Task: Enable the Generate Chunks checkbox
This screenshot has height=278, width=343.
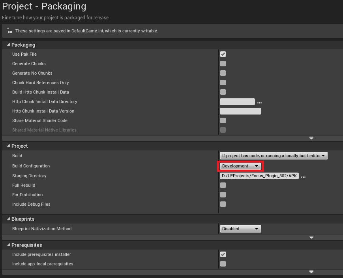Action: click(223, 64)
